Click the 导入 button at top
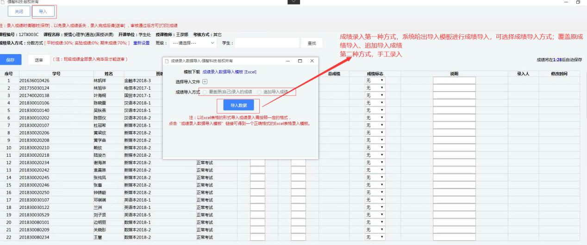This screenshot has width=587, height=245. pos(43,11)
